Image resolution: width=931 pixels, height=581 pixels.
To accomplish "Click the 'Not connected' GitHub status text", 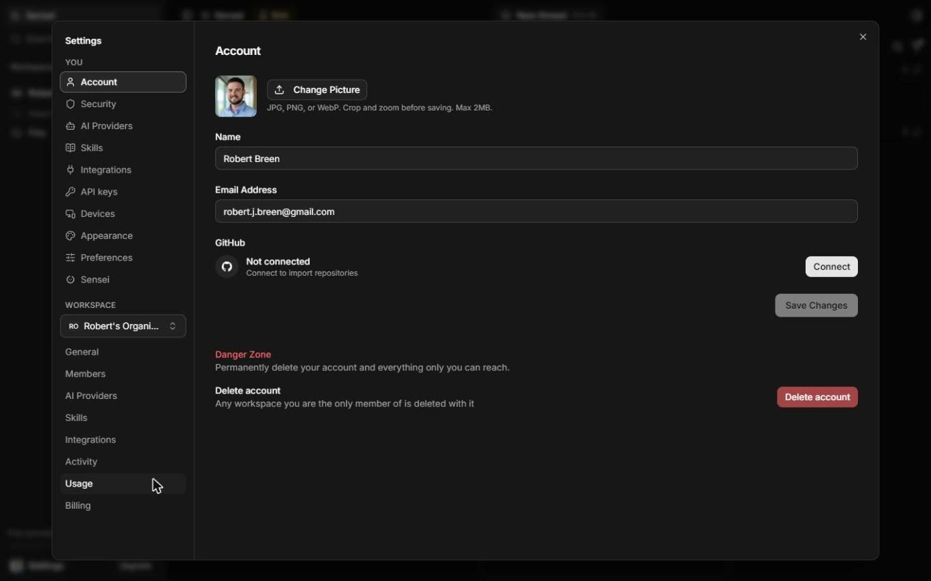I will (x=278, y=262).
